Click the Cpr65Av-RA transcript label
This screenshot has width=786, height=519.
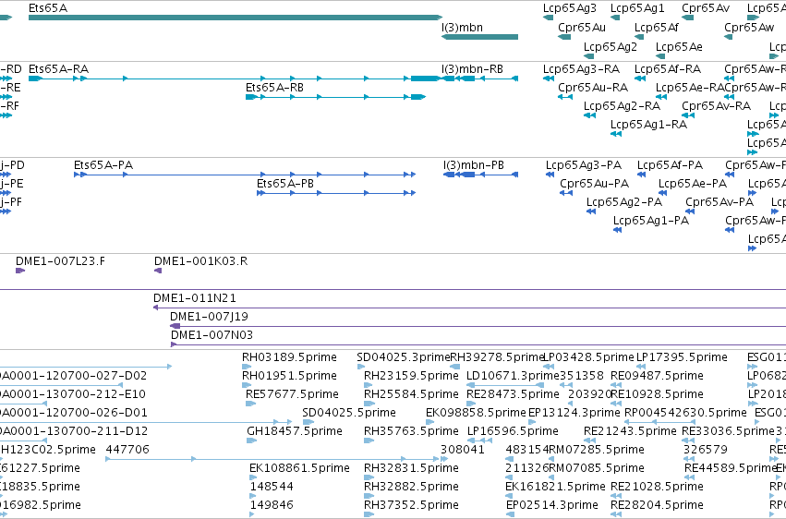coord(717,105)
